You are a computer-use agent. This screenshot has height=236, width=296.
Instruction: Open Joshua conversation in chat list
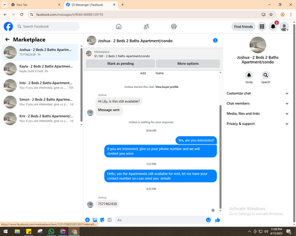[40, 53]
